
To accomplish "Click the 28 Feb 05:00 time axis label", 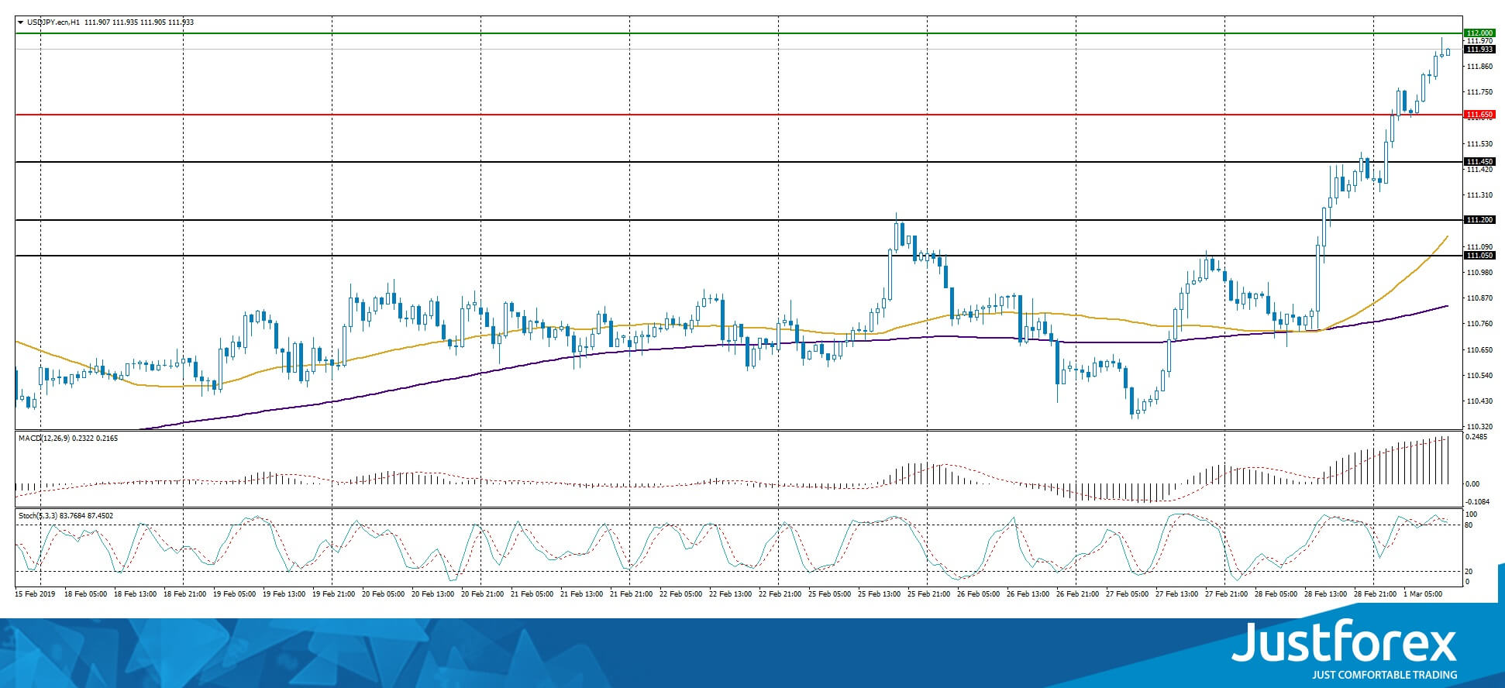I will 1276,594.
